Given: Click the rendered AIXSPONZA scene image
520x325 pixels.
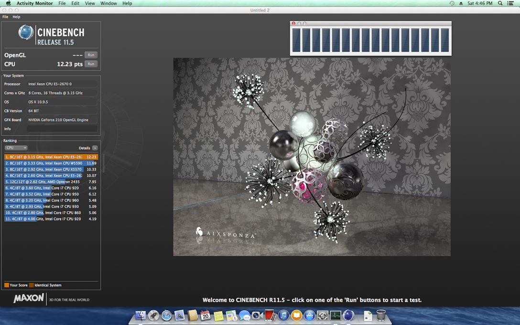Looking at the screenshot, I should click(312, 157).
